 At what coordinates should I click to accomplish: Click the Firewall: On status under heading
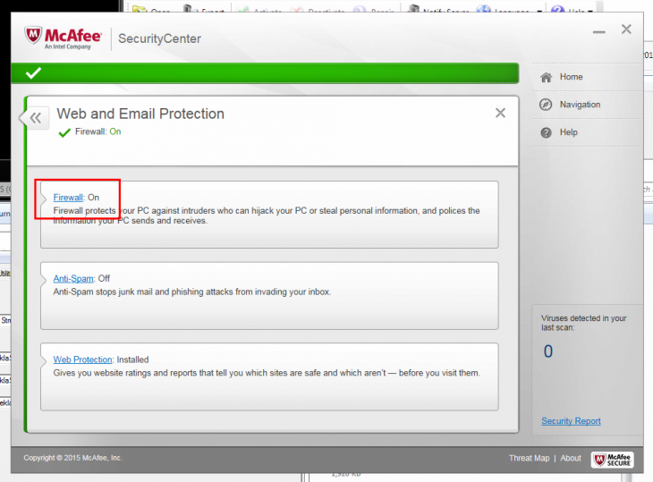98,131
